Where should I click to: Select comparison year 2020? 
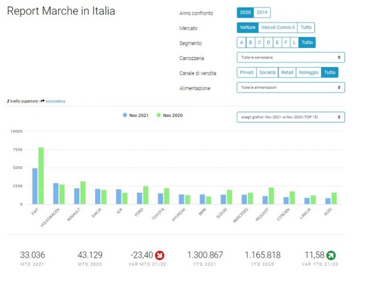click(x=245, y=13)
